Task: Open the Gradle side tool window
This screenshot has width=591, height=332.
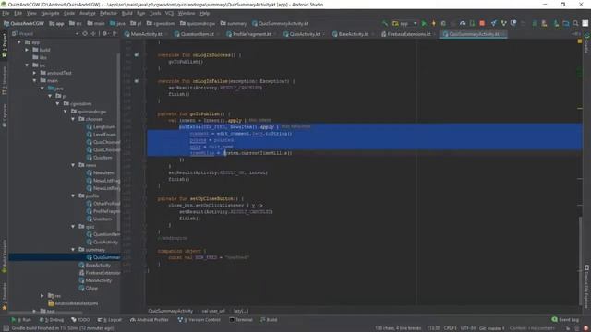Action: 586,42
